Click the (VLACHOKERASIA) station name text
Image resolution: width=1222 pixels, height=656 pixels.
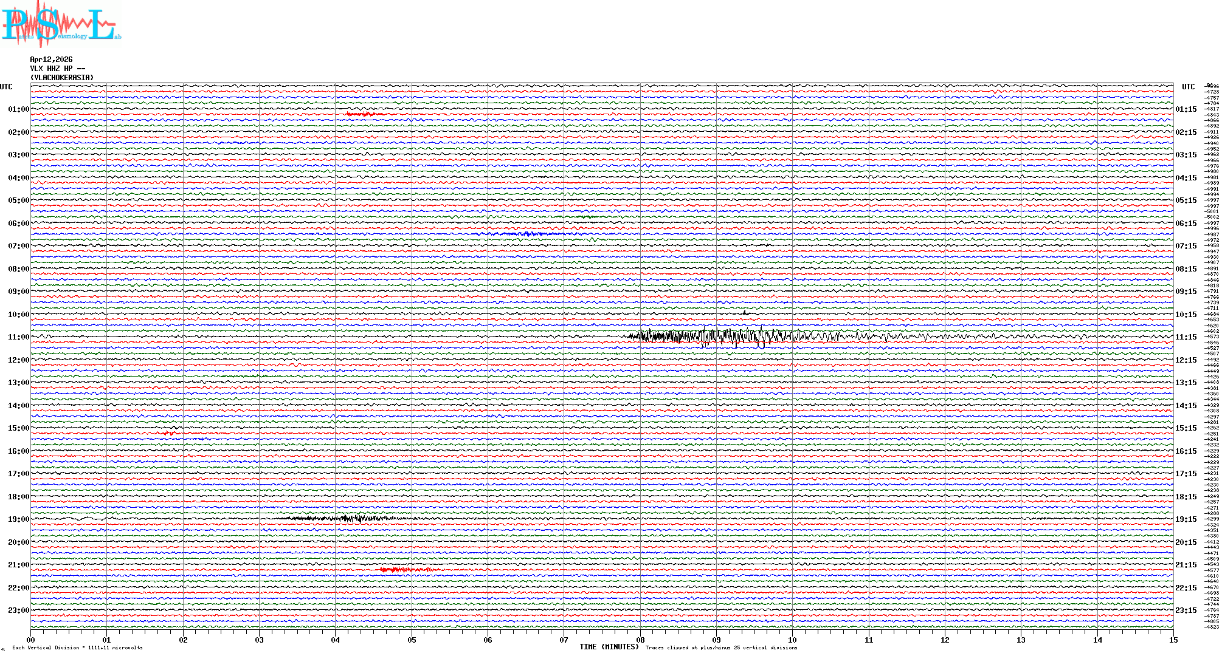(62, 78)
